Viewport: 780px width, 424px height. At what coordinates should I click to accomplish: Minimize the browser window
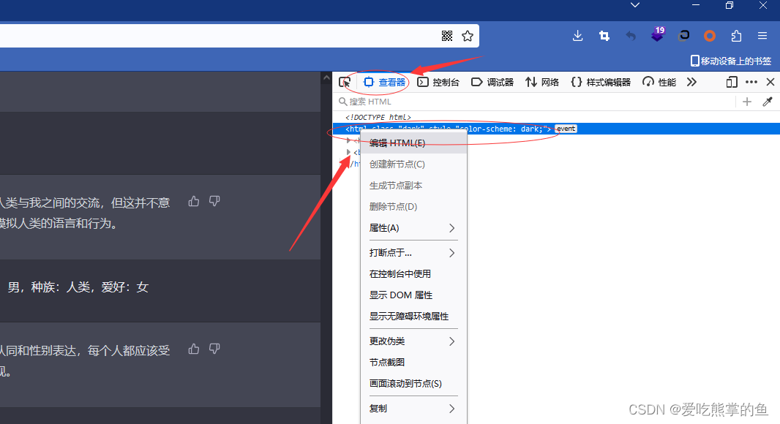[696, 5]
